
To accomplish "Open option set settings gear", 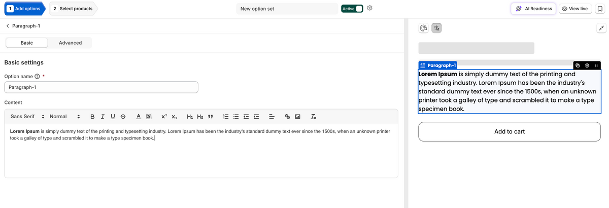I will (x=370, y=8).
